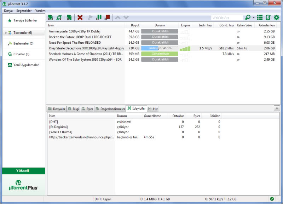Viewport: 283px width, 204px height.
Task: Switch to the Değerlendirmeler tab
Action: pos(110,109)
